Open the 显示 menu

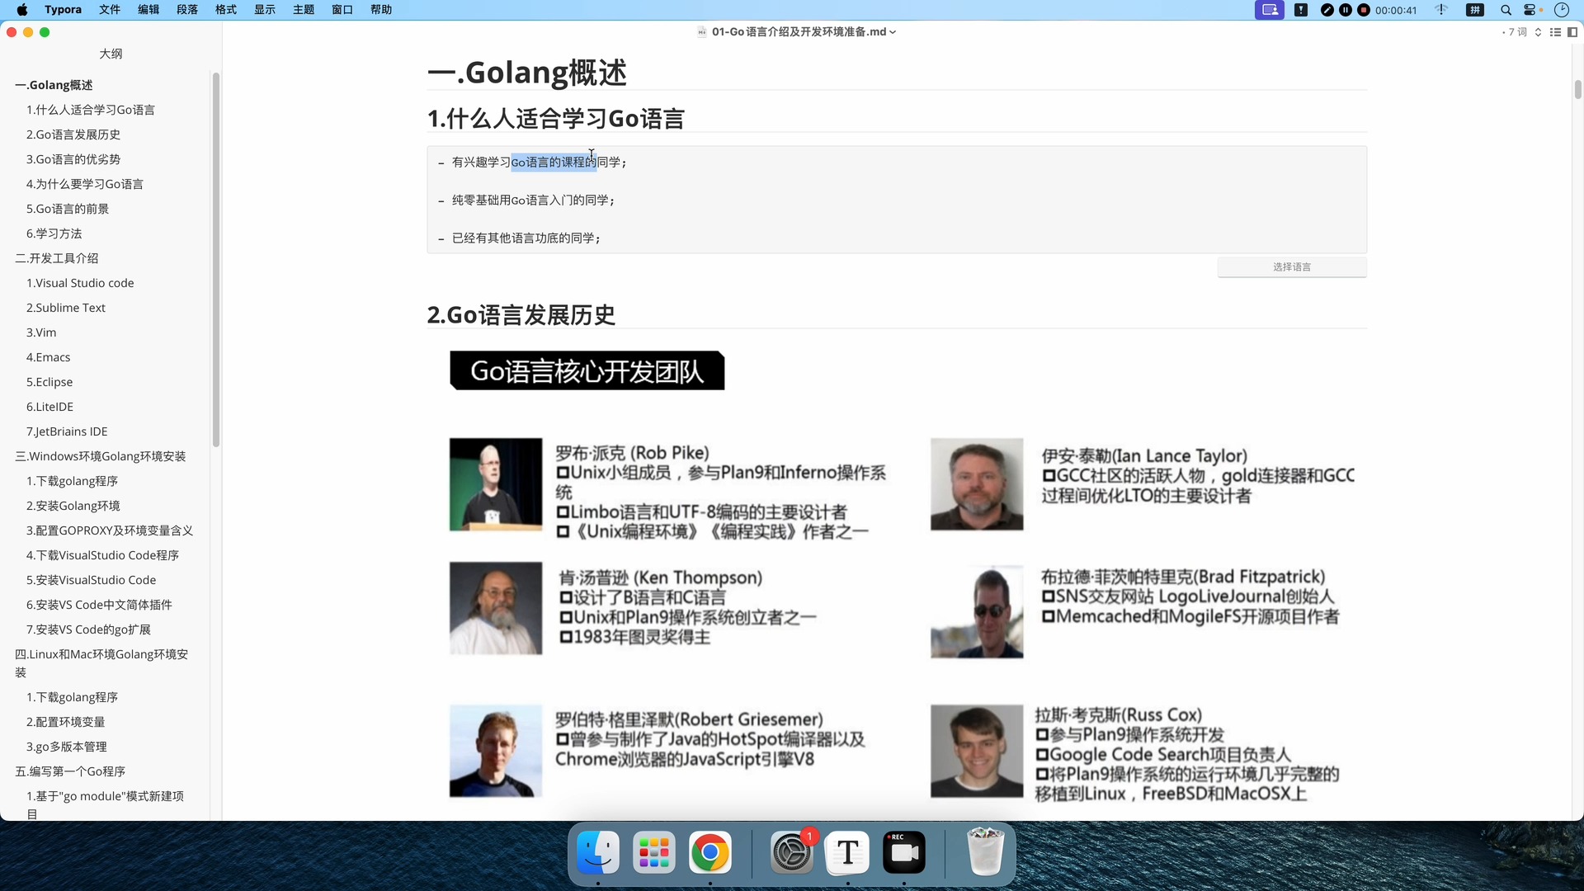[265, 10]
